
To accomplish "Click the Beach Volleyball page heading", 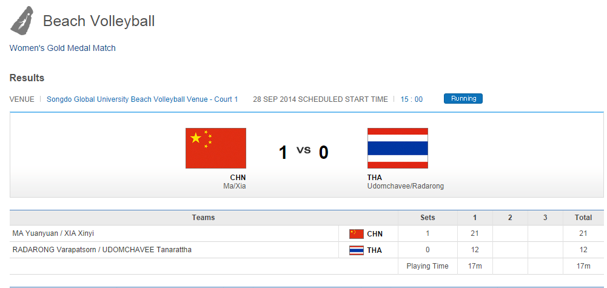I will click(99, 21).
